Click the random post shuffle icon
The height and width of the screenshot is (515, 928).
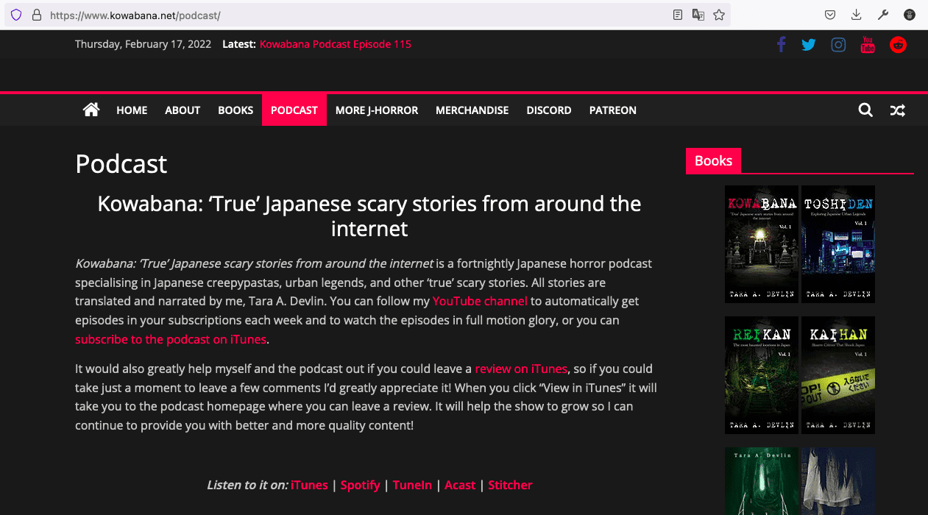pos(898,110)
